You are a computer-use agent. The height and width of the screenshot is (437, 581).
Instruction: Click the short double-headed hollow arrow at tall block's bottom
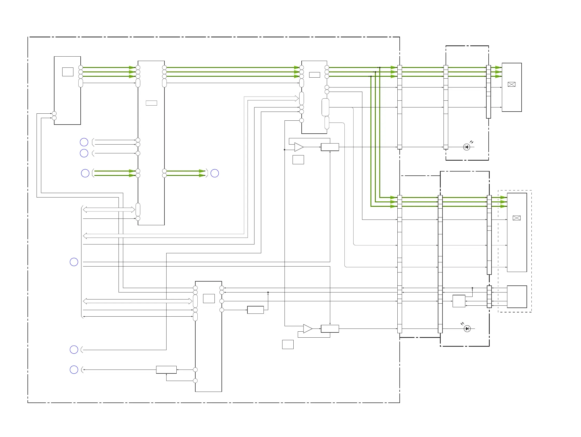point(109,210)
